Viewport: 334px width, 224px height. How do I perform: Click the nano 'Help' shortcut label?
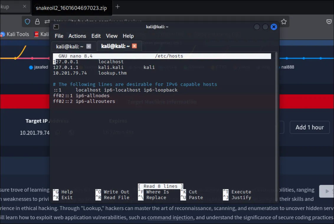(67, 192)
